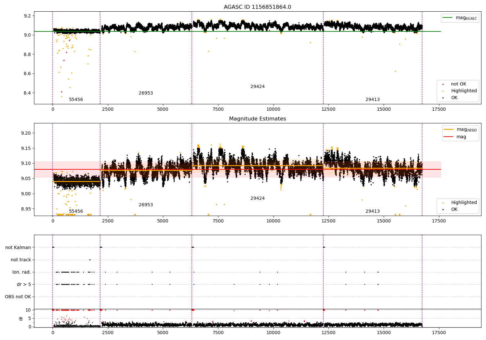The width and height of the screenshot is (486, 340).
Task: Click the 'Ion. rad.' axis label
Action: pyautogui.click(x=22, y=272)
